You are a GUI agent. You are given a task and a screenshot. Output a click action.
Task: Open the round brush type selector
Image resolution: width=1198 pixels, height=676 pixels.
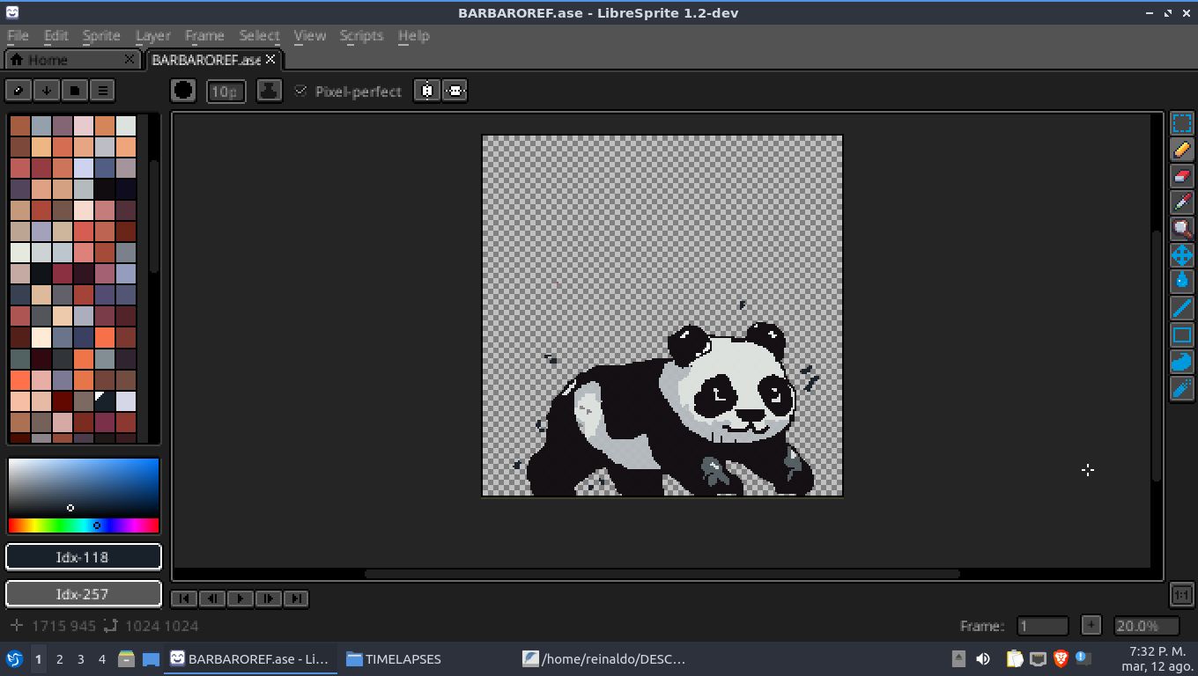[183, 91]
